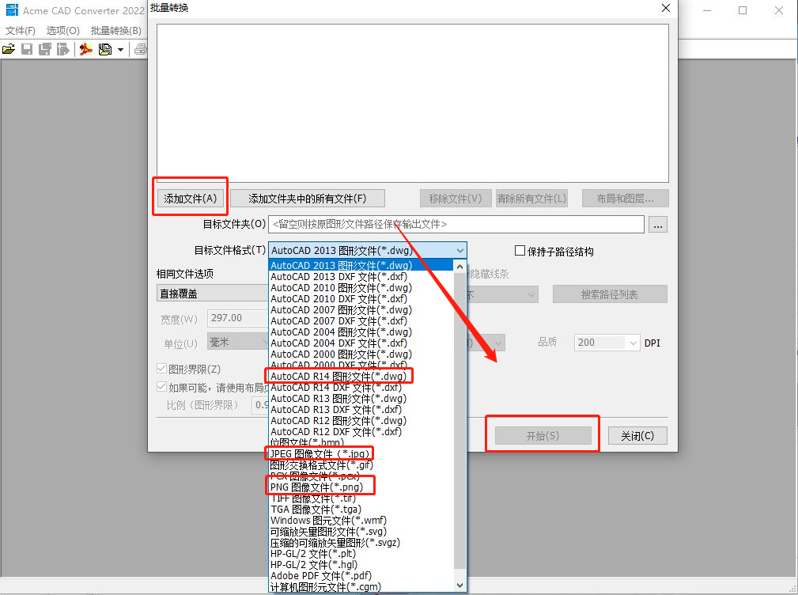Click the Save floppy disk icon
The image size is (798, 595).
(x=27, y=49)
